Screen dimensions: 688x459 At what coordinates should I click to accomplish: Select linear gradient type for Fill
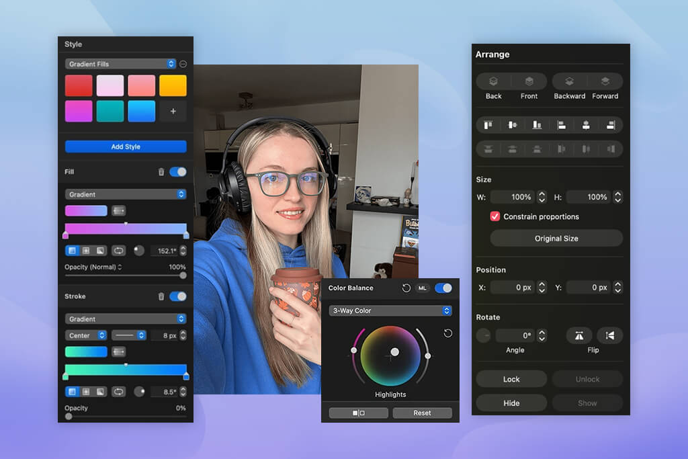pos(72,251)
